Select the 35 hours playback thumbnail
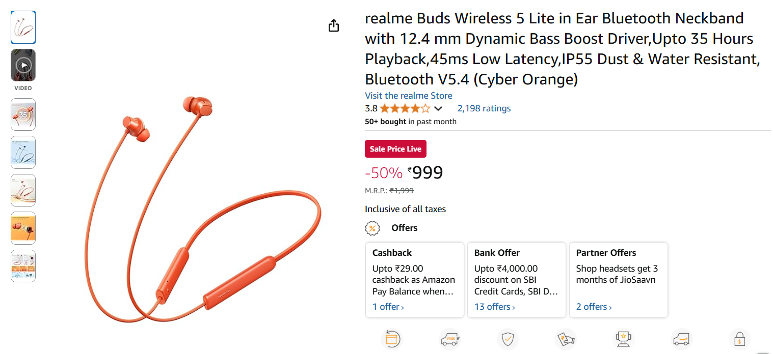Image resolution: width=773 pixels, height=354 pixels. tap(23, 114)
